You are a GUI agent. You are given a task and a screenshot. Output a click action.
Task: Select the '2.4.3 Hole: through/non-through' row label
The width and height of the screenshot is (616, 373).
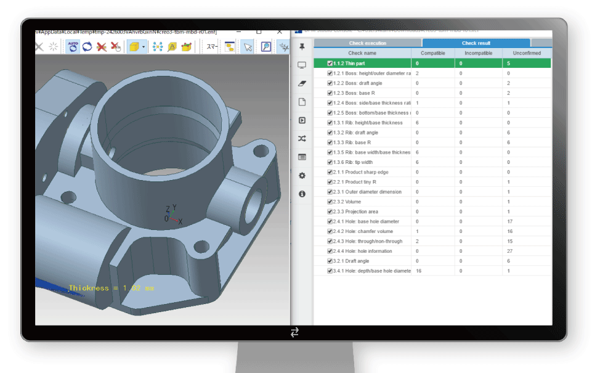click(368, 241)
